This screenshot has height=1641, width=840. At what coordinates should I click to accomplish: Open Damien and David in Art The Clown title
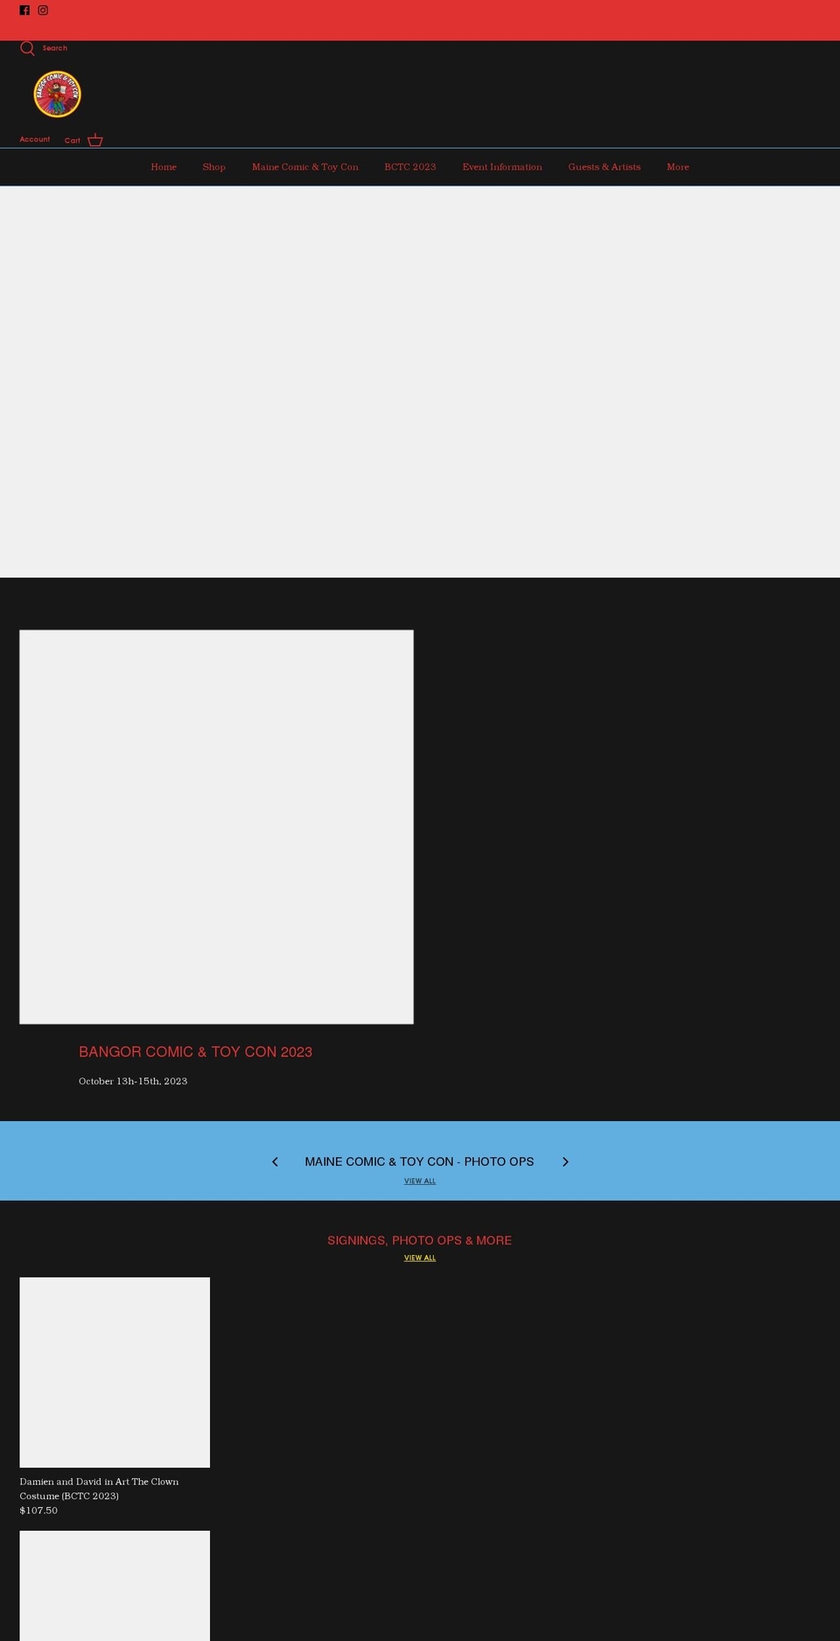point(99,1489)
